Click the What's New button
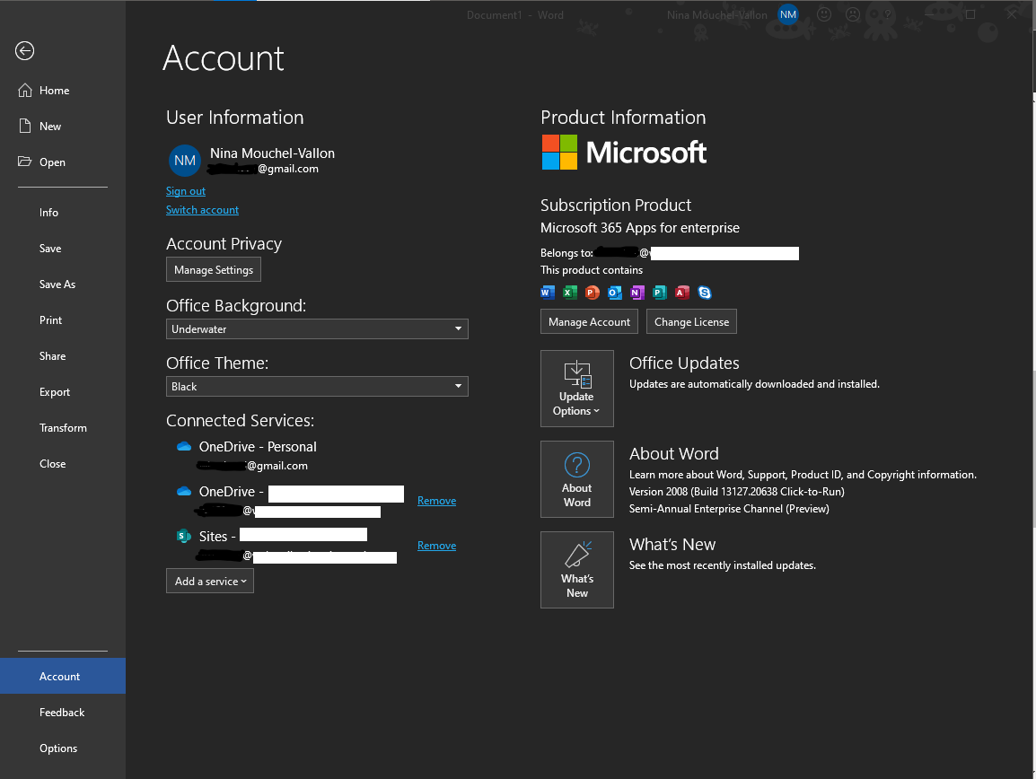1036x779 pixels. point(577,570)
